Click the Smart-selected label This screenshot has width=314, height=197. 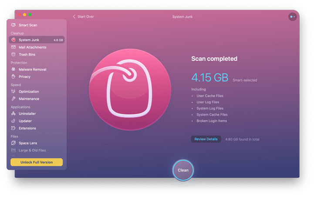pyautogui.click(x=245, y=80)
